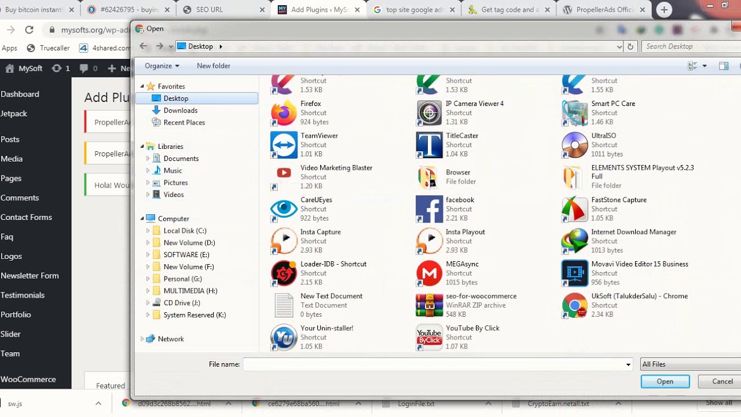The width and height of the screenshot is (741, 417).
Task: Select the facebook shortcut icon
Action: point(429,209)
